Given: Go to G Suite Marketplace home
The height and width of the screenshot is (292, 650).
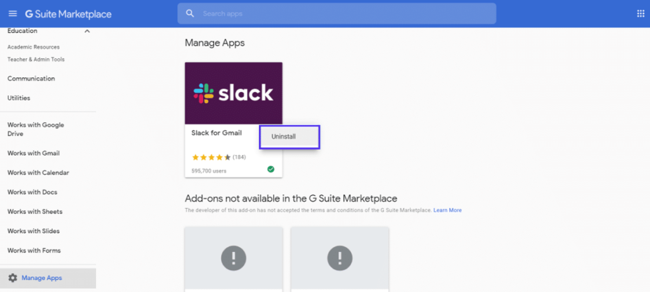Looking at the screenshot, I should [x=68, y=13].
